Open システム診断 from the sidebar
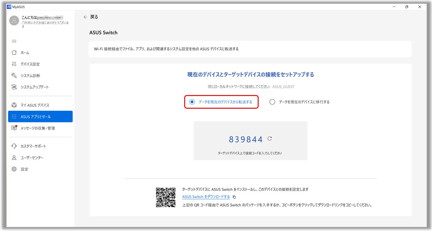The width and height of the screenshot is (432, 231). tap(40, 76)
